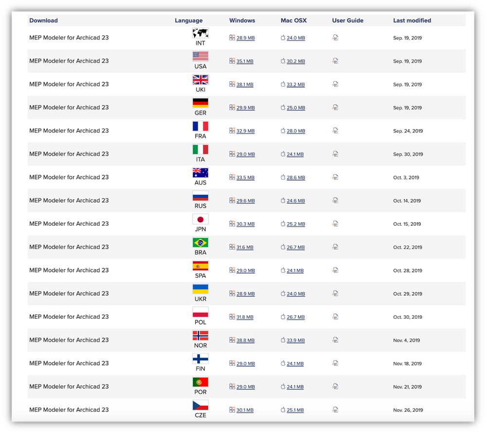486x433 pixels.
Task: Open the User Guide PDF for GER
Action: pyautogui.click(x=335, y=108)
